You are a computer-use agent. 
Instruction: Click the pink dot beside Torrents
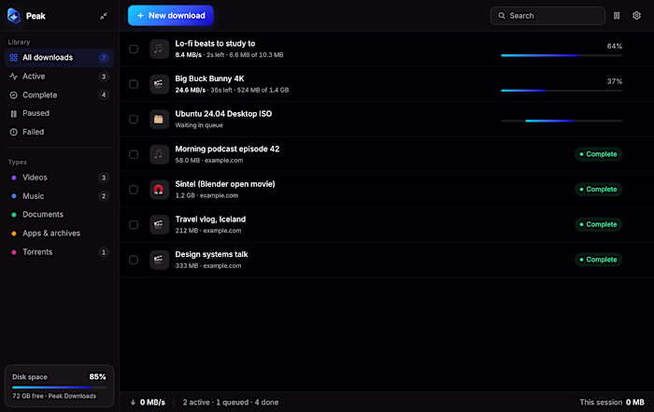point(14,252)
